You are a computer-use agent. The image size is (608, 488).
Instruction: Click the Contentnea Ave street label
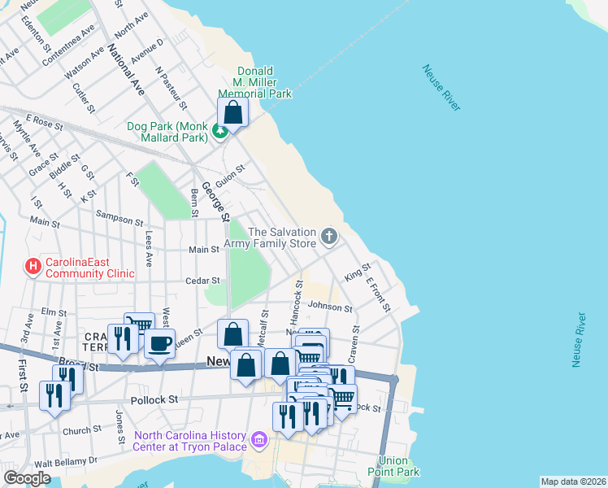pyautogui.click(x=68, y=46)
